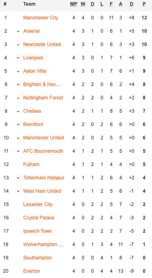Sort by the L losses column header
The height and width of the screenshot is (278, 152).
pyautogui.click(x=101, y=4)
